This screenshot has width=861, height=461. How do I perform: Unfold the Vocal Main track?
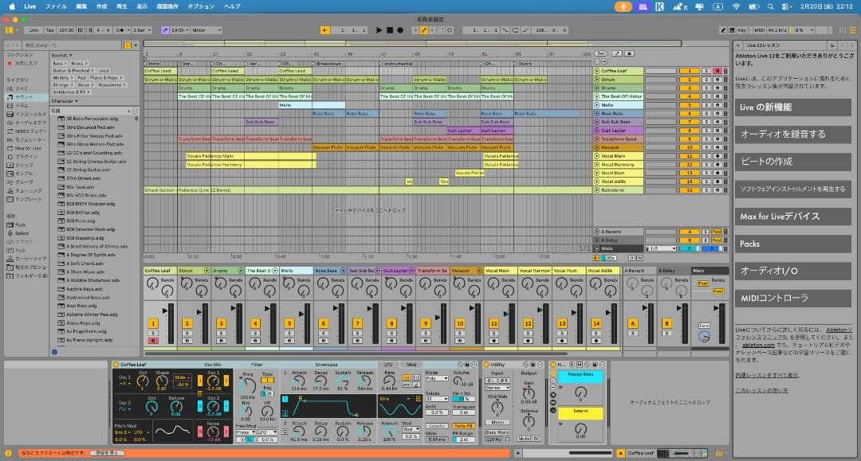[x=596, y=156]
